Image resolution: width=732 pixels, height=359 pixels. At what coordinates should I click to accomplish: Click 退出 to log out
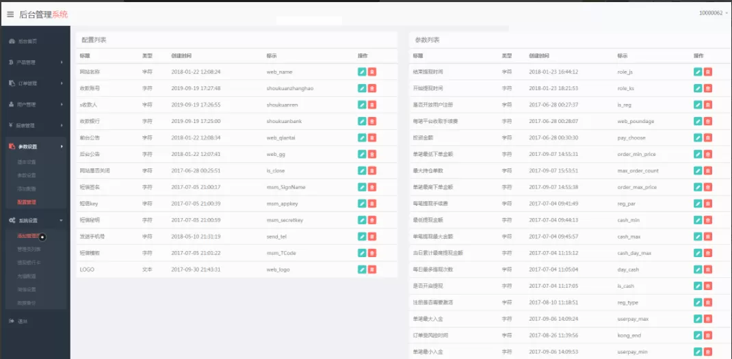pyautogui.click(x=23, y=321)
